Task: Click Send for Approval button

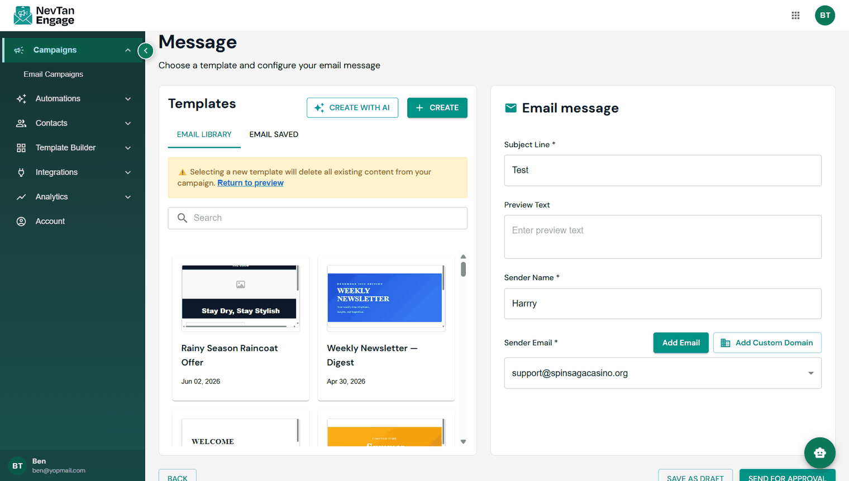Action: (x=787, y=475)
